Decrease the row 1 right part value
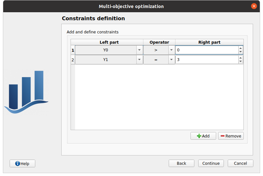263x176 pixels. 241,52
